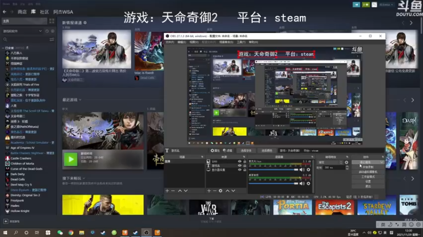423x237 pixels.
Task: Move source down in OBS Sources panel
Action: [x=233, y=191]
